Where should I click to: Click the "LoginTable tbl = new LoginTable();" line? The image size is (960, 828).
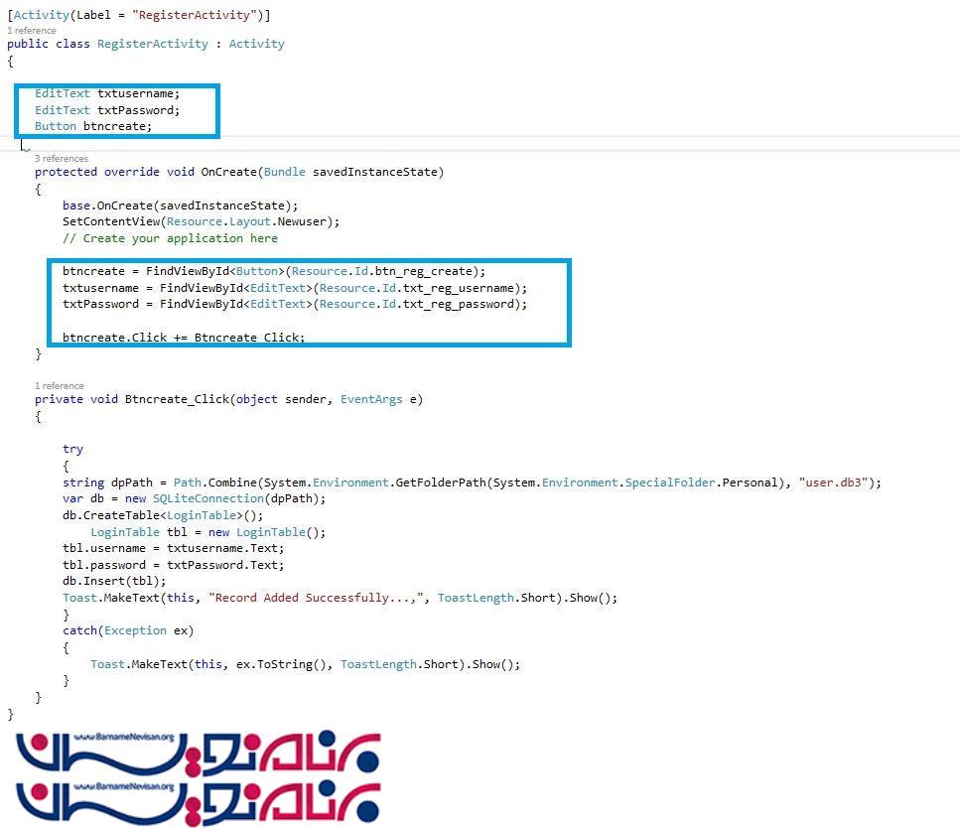pyautogui.click(x=208, y=532)
